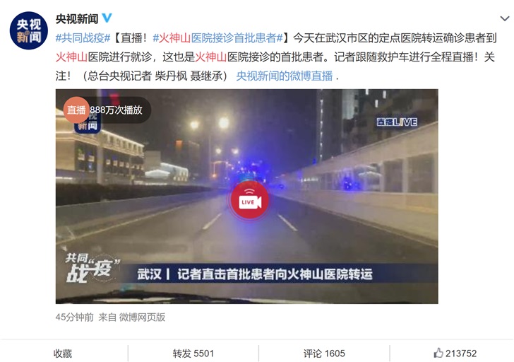Click the 共同战疫 logo in video
This screenshot has height=362, width=514.
coord(92,268)
